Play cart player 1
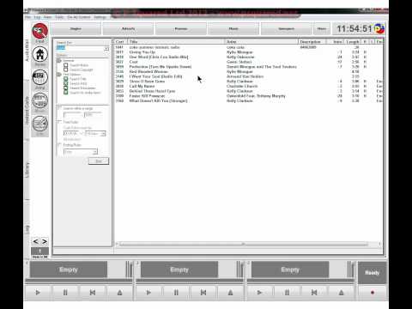This screenshot has width=412, height=309. [x=38, y=293]
